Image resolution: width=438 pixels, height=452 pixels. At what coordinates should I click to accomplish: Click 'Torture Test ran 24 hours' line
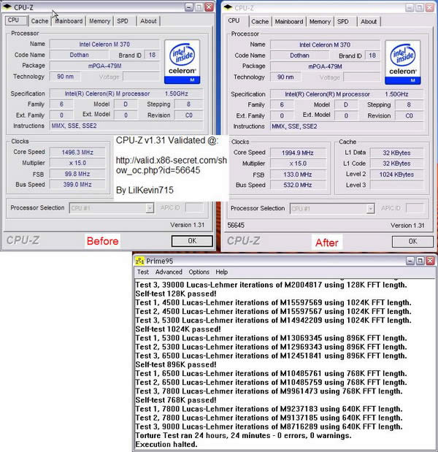click(244, 435)
